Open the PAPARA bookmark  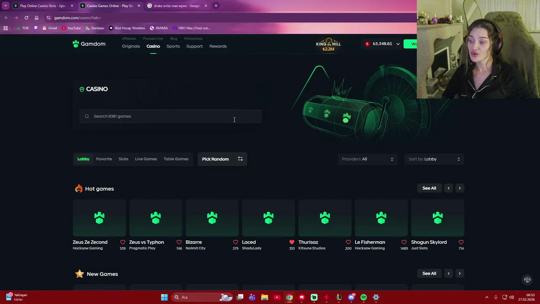click(159, 28)
